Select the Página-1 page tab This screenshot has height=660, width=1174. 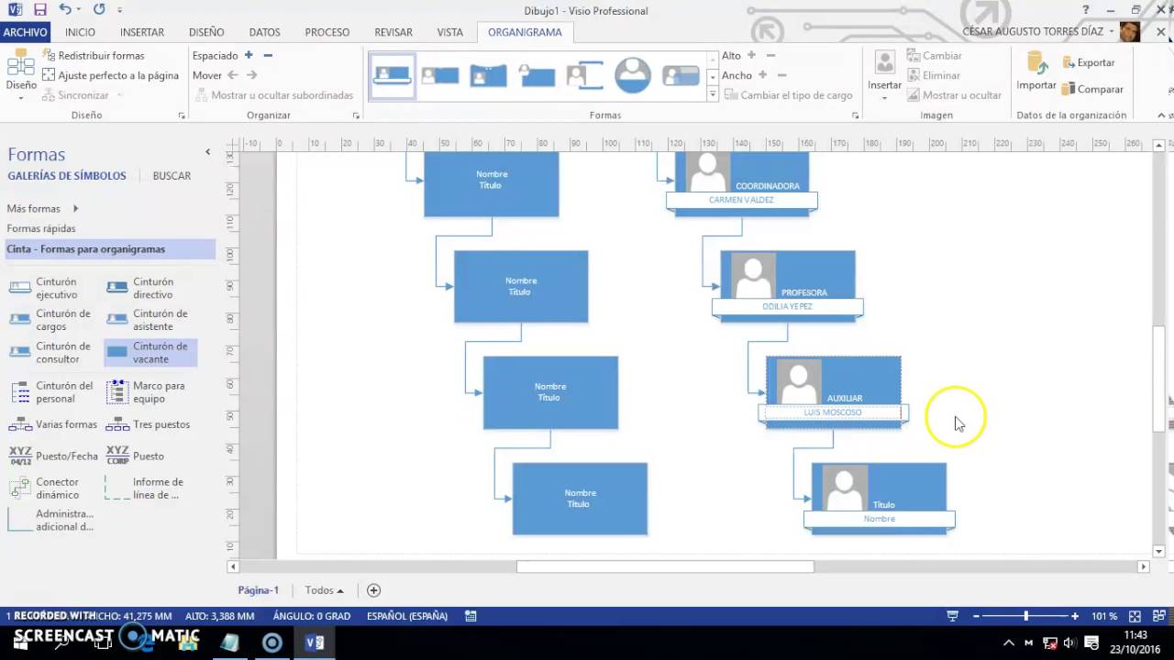(x=258, y=590)
